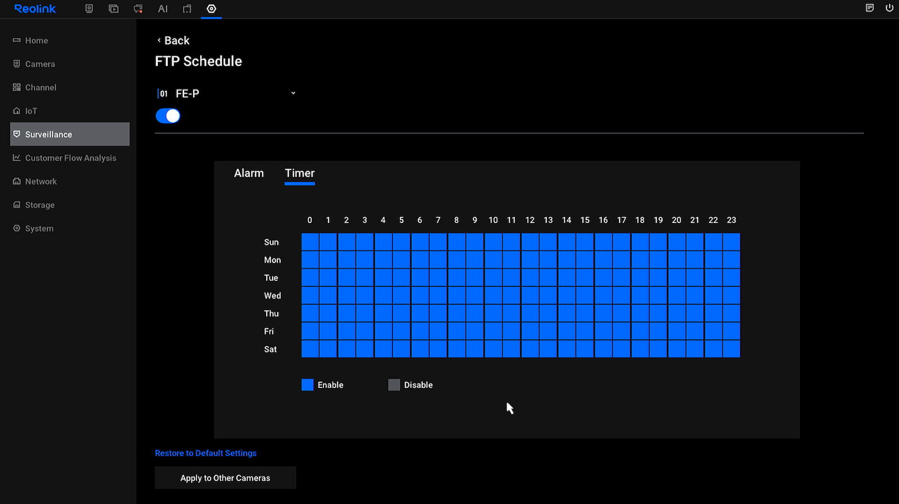Image resolution: width=899 pixels, height=504 pixels.
Task: Select the Disable gray swatch in legend
Action: 394,385
